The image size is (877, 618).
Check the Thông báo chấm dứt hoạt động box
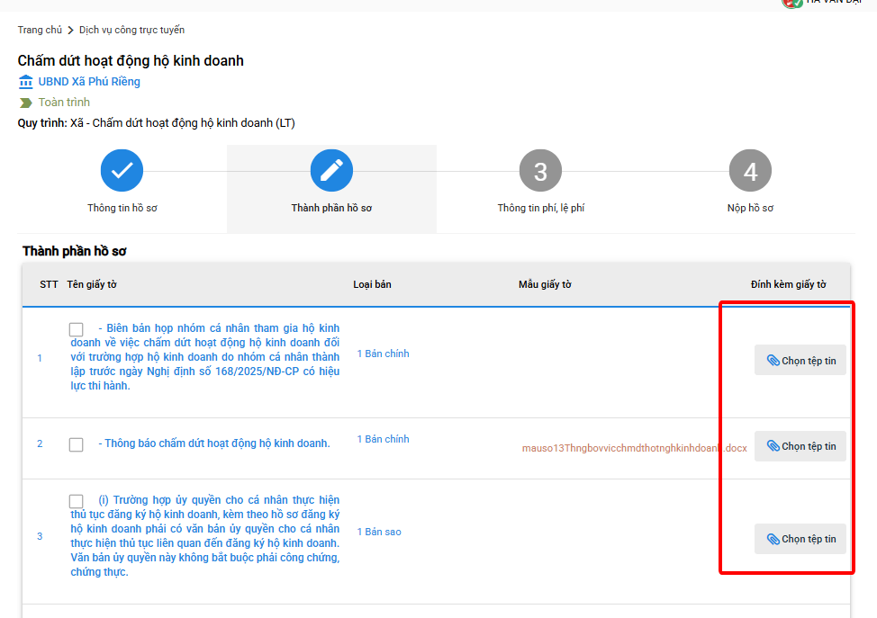pyautogui.click(x=77, y=444)
